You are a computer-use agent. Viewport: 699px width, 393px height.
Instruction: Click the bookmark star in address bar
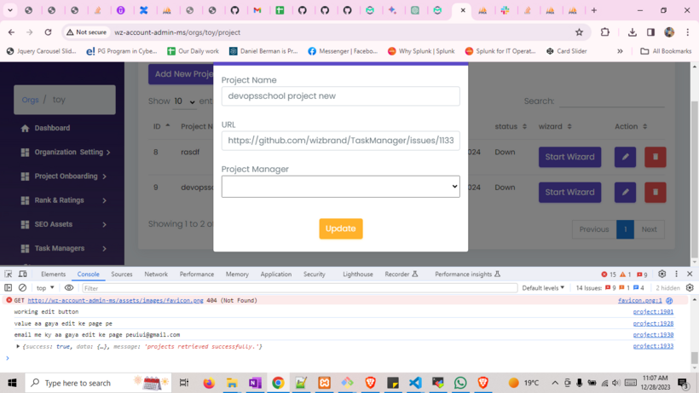coord(579,32)
